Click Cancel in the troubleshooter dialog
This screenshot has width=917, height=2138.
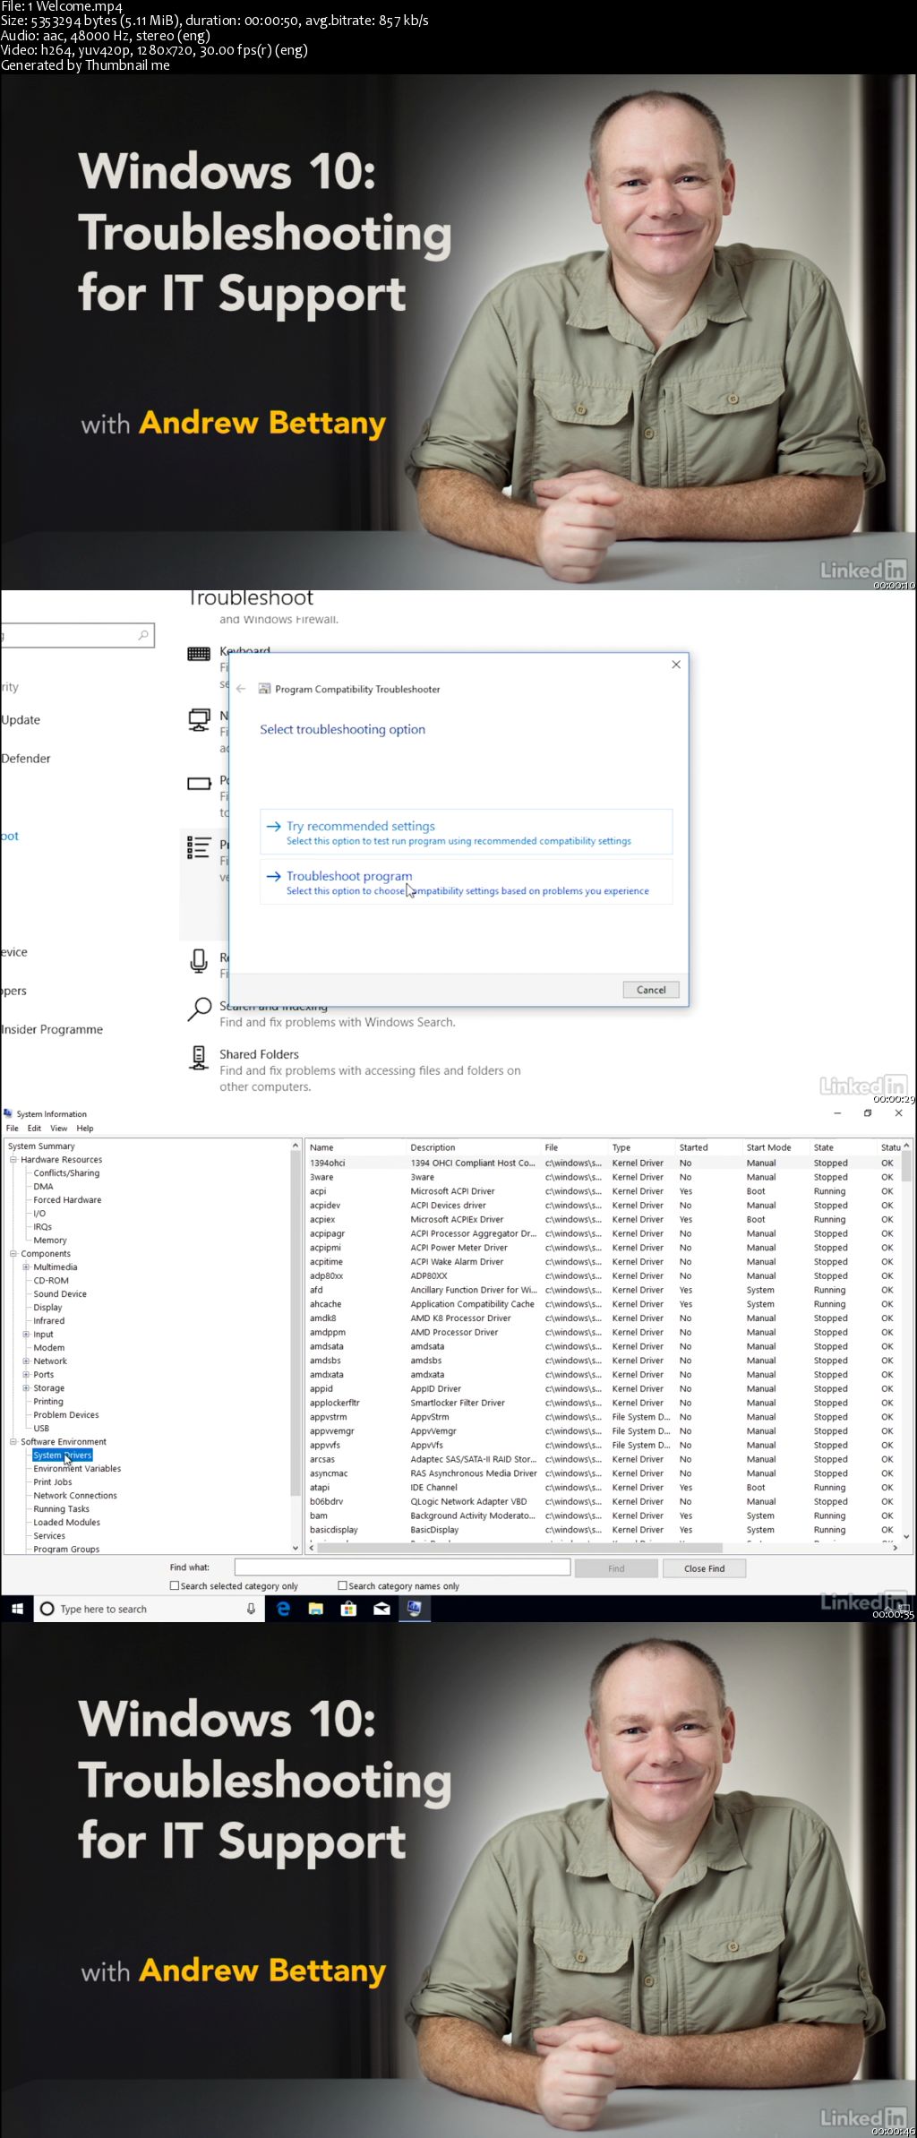coord(651,990)
